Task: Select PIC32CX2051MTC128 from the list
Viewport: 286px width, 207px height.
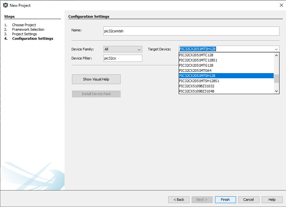Action: (x=226, y=55)
